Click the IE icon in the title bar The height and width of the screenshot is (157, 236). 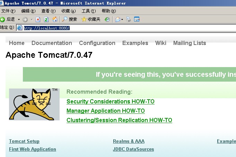tap(2, 3)
